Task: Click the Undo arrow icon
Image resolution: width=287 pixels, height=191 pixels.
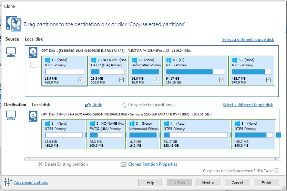Action: tap(88, 105)
